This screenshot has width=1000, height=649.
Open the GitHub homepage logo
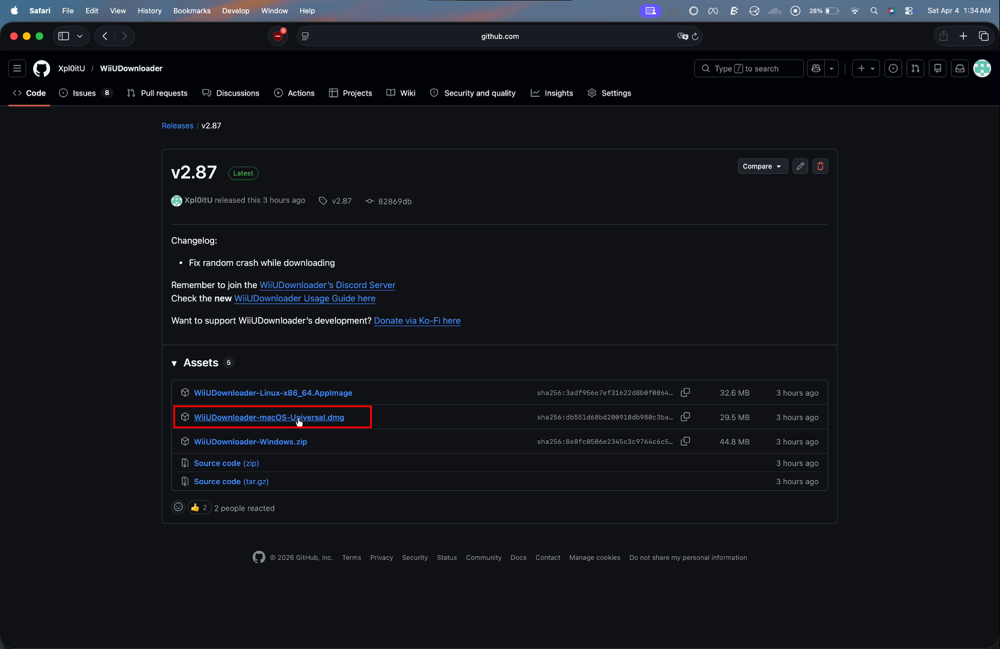(x=42, y=69)
